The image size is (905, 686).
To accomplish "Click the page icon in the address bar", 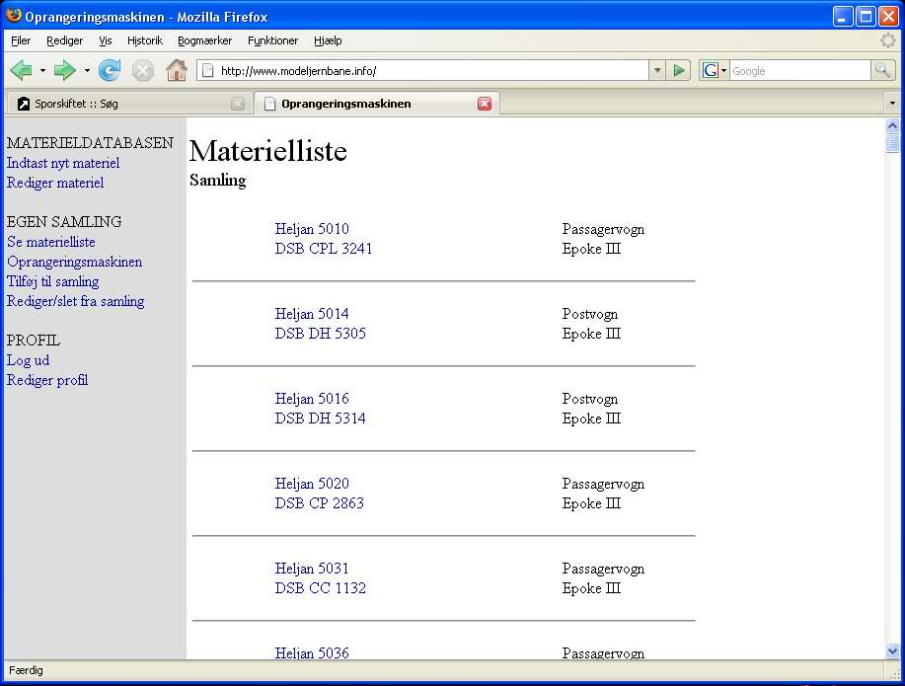I will (x=208, y=70).
